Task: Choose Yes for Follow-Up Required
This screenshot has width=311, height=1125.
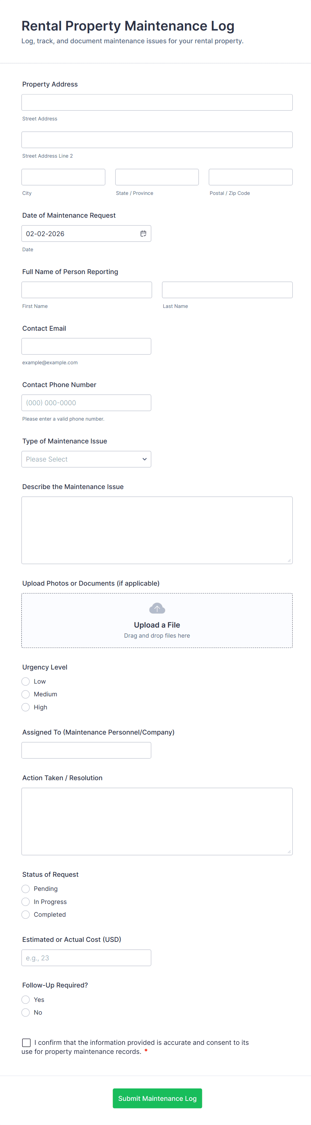Action: coord(26,1000)
